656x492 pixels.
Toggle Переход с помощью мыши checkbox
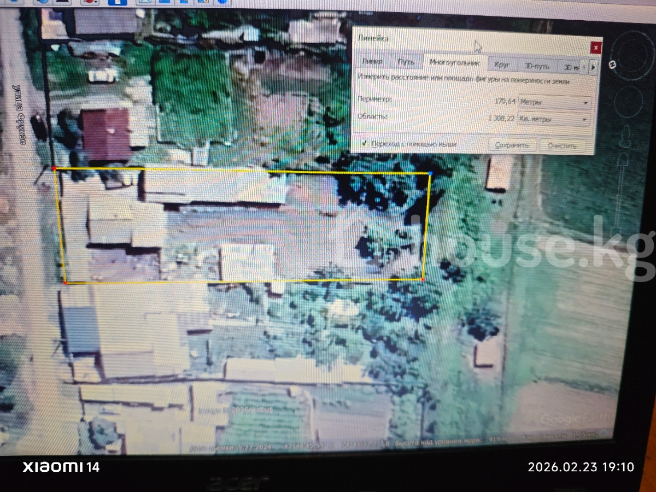coord(365,143)
